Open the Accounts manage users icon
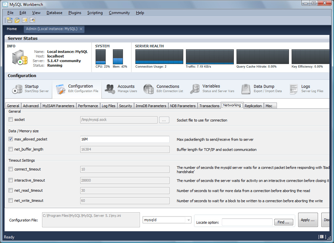The height and width of the screenshot is (243, 334). click(110, 89)
